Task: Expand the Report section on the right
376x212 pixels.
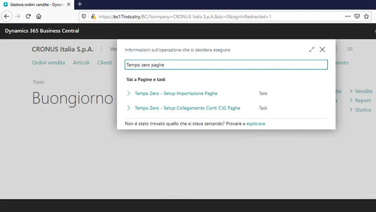Action: click(x=360, y=101)
